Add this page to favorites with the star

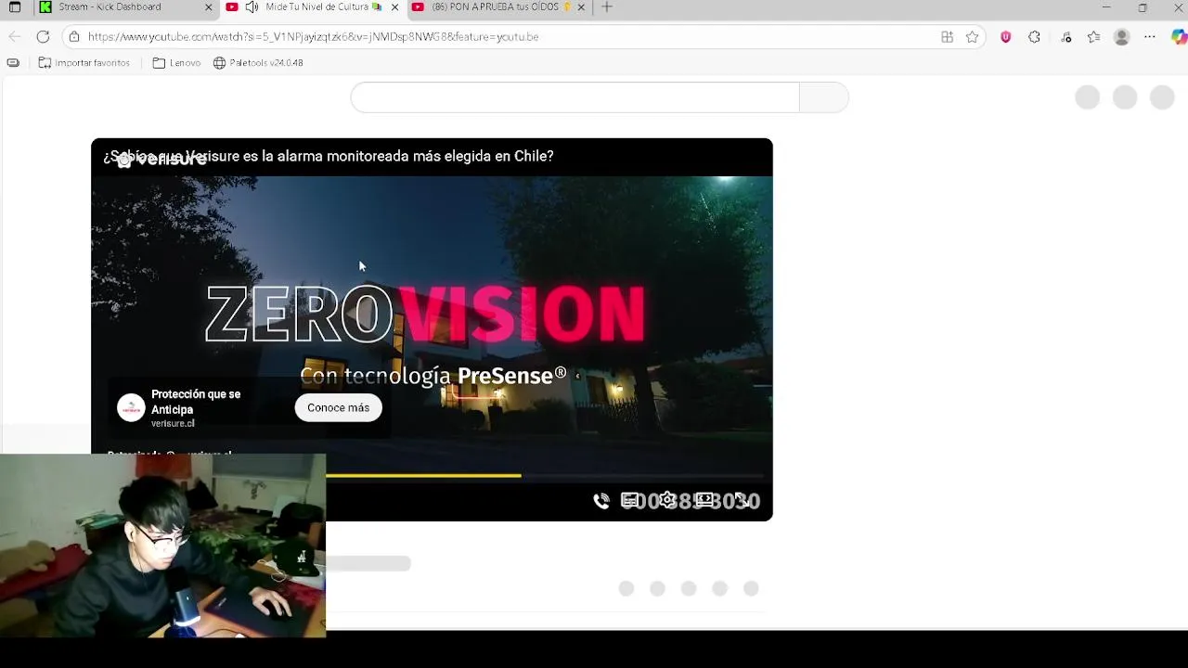pos(972,37)
